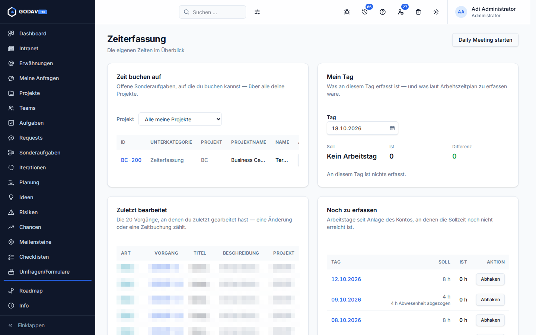Click Daily Meeting starten button

tap(485, 40)
